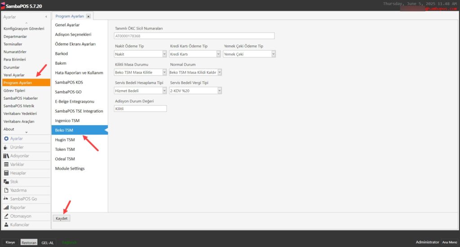The height and width of the screenshot is (247, 460).
Task: Click the Klavye keyboard button
Action: pyautogui.click(x=10, y=243)
